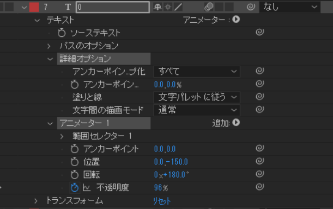Viewport: 333px width, 209px height.
Task: Disable the active stopwatch for 不透明度
Action: 75,187
